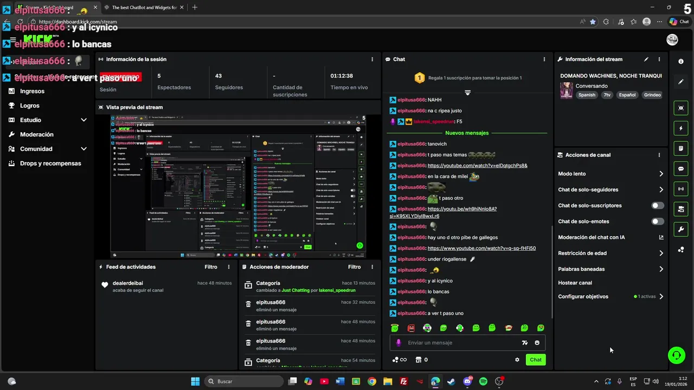Image resolution: width=694 pixels, height=390 pixels.
Task: Click the Spanish tag
Action: click(x=587, y=95)
